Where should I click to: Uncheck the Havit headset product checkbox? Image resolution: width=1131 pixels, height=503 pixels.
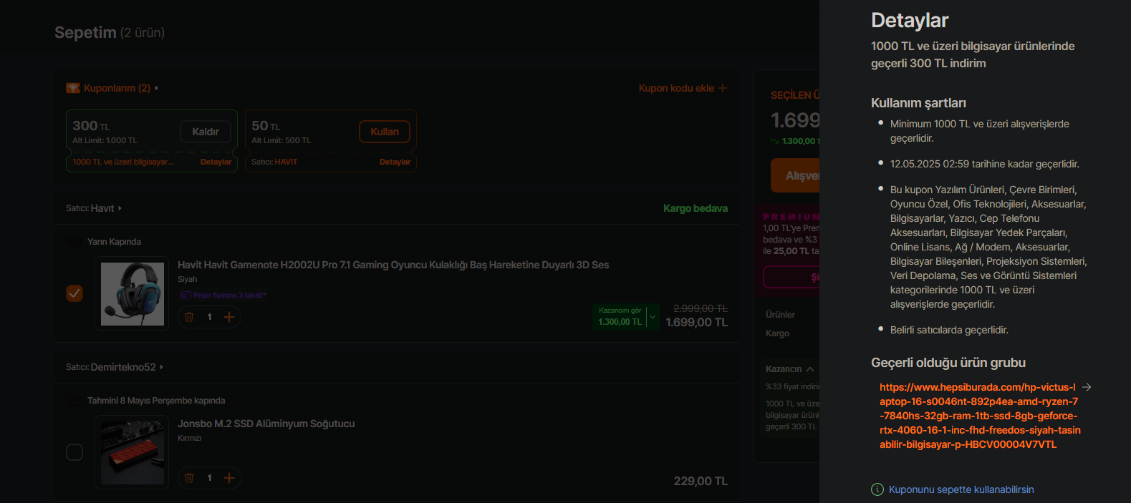point(74,293)
